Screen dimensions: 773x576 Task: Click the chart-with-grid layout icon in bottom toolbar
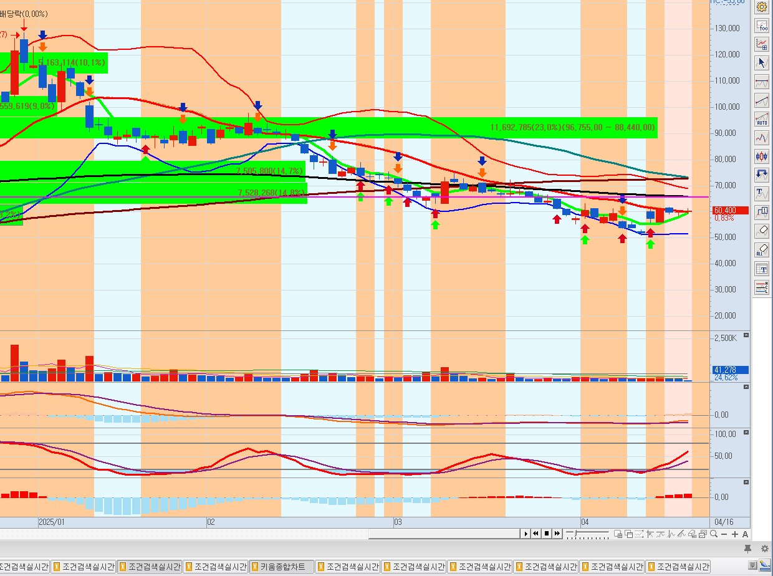[x=618, y=534]
